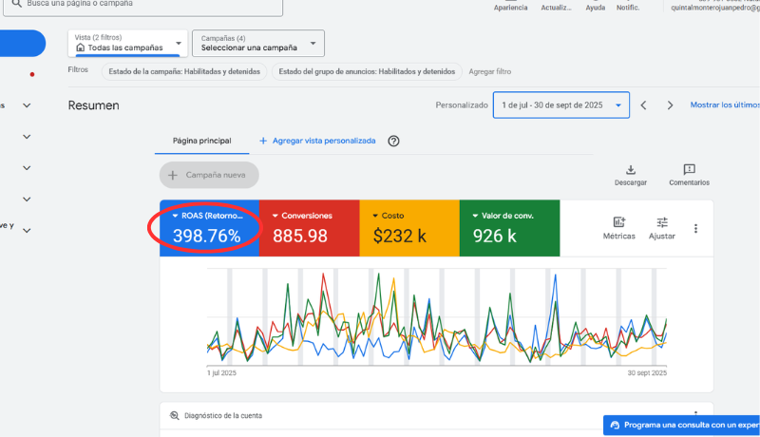Open the Costo metric card dropdown

pos(375,216)
